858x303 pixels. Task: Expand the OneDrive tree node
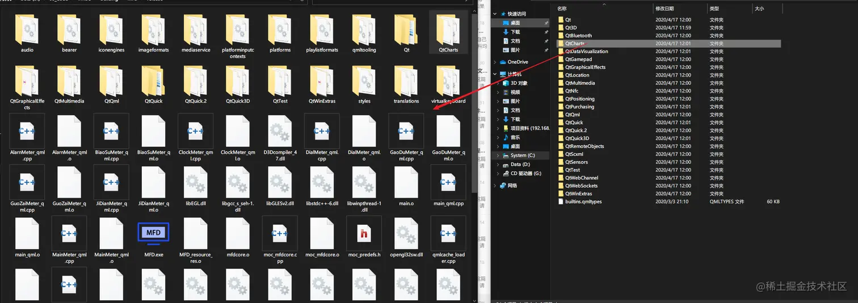(495, 62)
